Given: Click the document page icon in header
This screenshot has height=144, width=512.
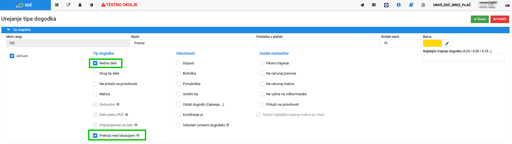Looking at the screenshot, I should coord(423,5).
